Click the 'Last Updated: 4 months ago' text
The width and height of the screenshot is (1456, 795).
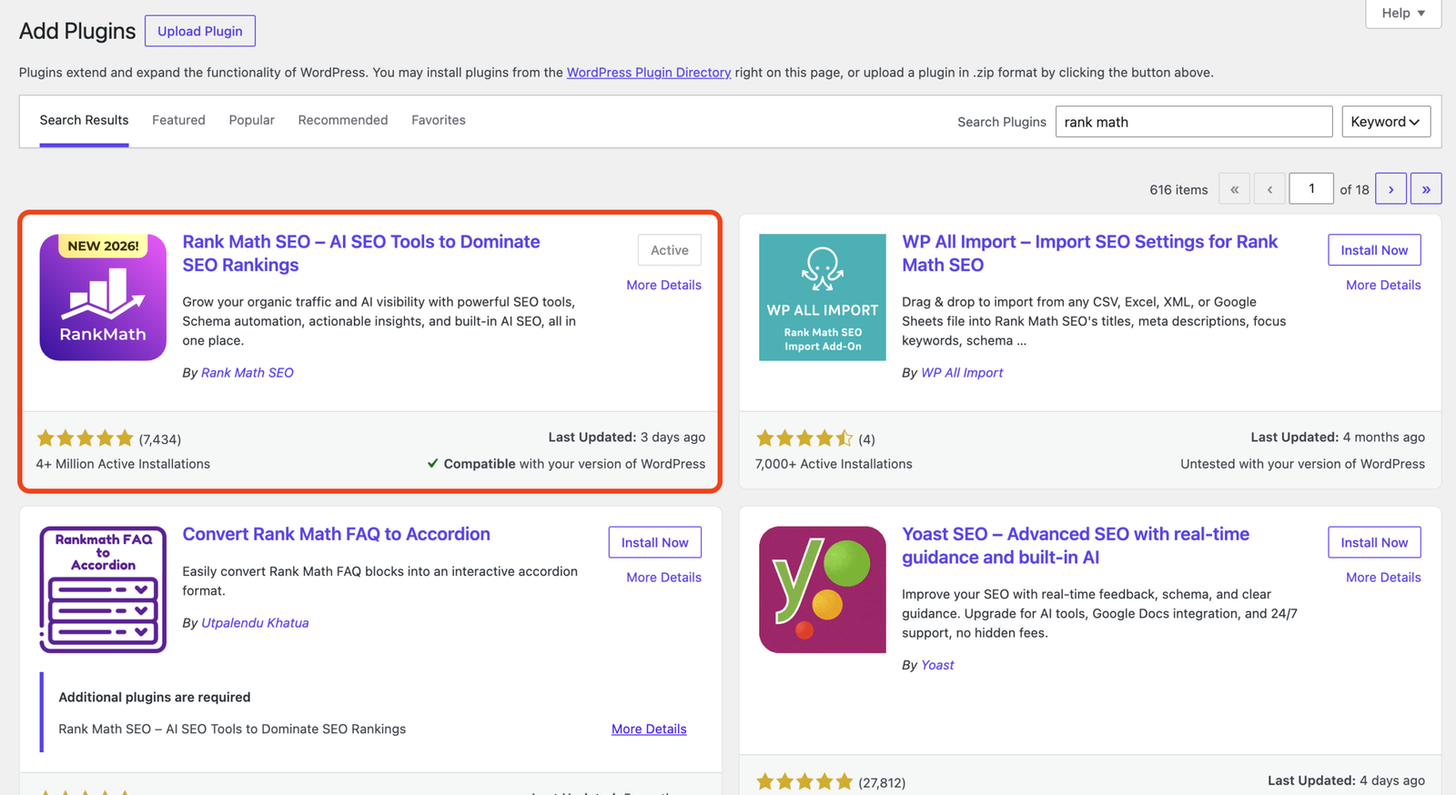[x=1338, y=437]
